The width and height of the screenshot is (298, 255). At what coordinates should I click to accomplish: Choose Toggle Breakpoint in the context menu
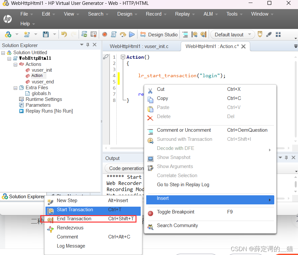(x=210, y=212)
